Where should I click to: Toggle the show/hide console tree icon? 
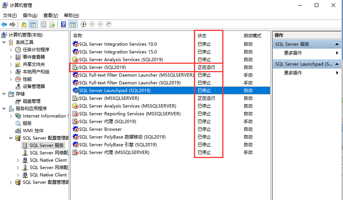[33, 24]
